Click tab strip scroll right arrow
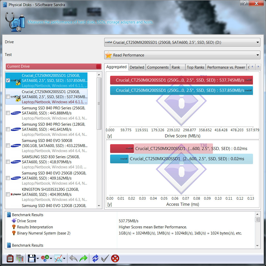The width and height of the screenshot is (266, 266). [x=258, y=67]
